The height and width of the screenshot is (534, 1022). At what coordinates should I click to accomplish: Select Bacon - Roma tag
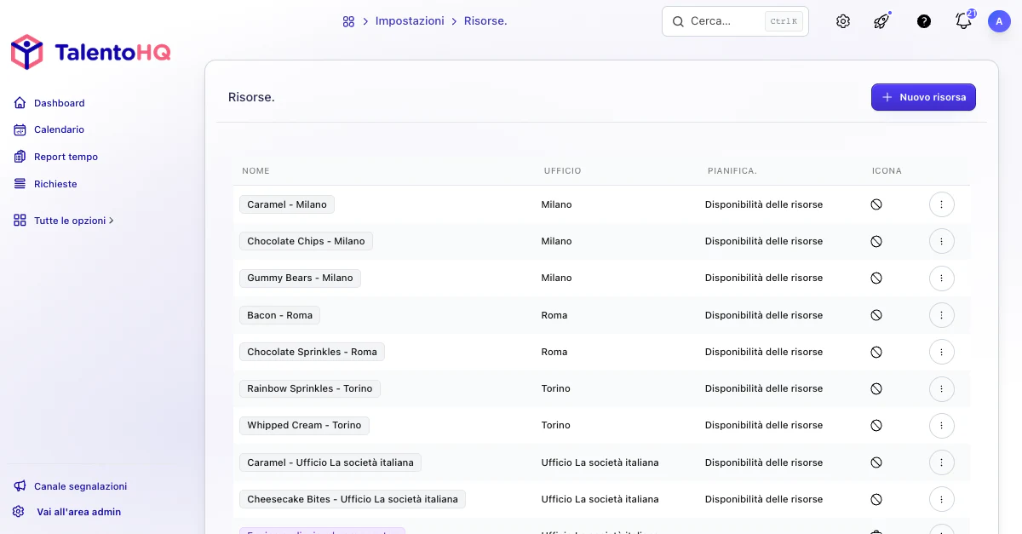pyautogui.click(x=279, y=315)
